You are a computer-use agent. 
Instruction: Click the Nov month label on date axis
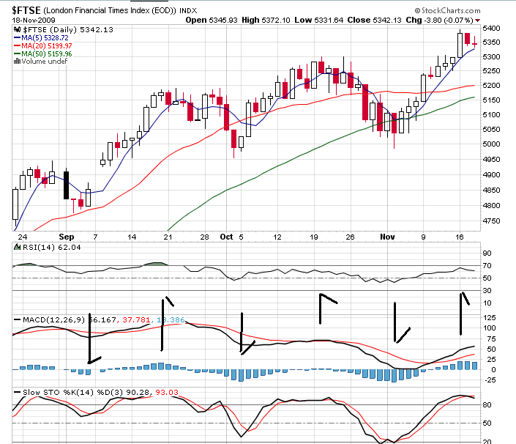tap(387, 237)
